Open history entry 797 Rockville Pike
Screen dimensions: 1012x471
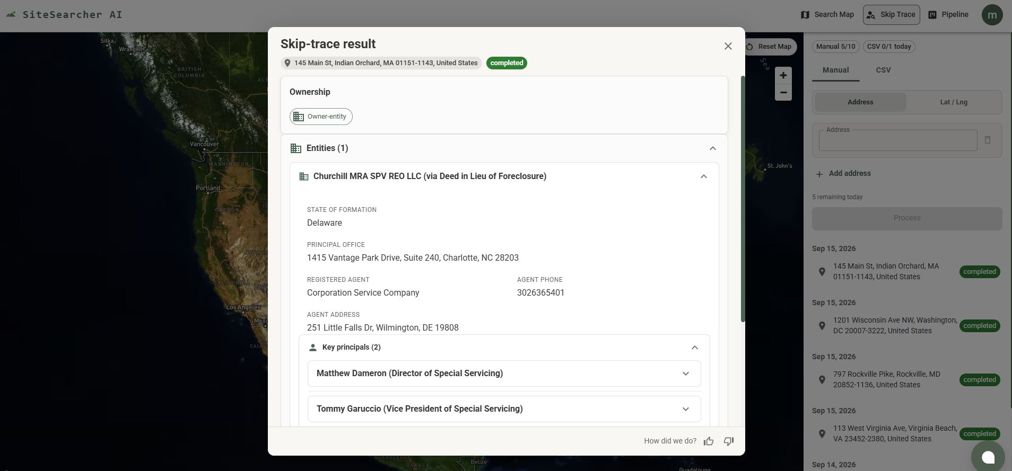click(906, 380)
